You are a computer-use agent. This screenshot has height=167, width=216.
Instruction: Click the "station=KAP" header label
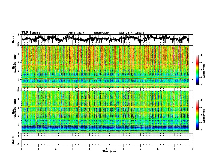[x=101, y=33]
